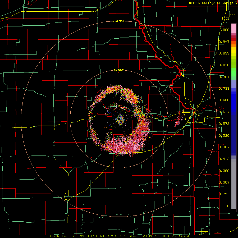
Task: Select the 0.253 value on the scale
Action: click(224, 194)
